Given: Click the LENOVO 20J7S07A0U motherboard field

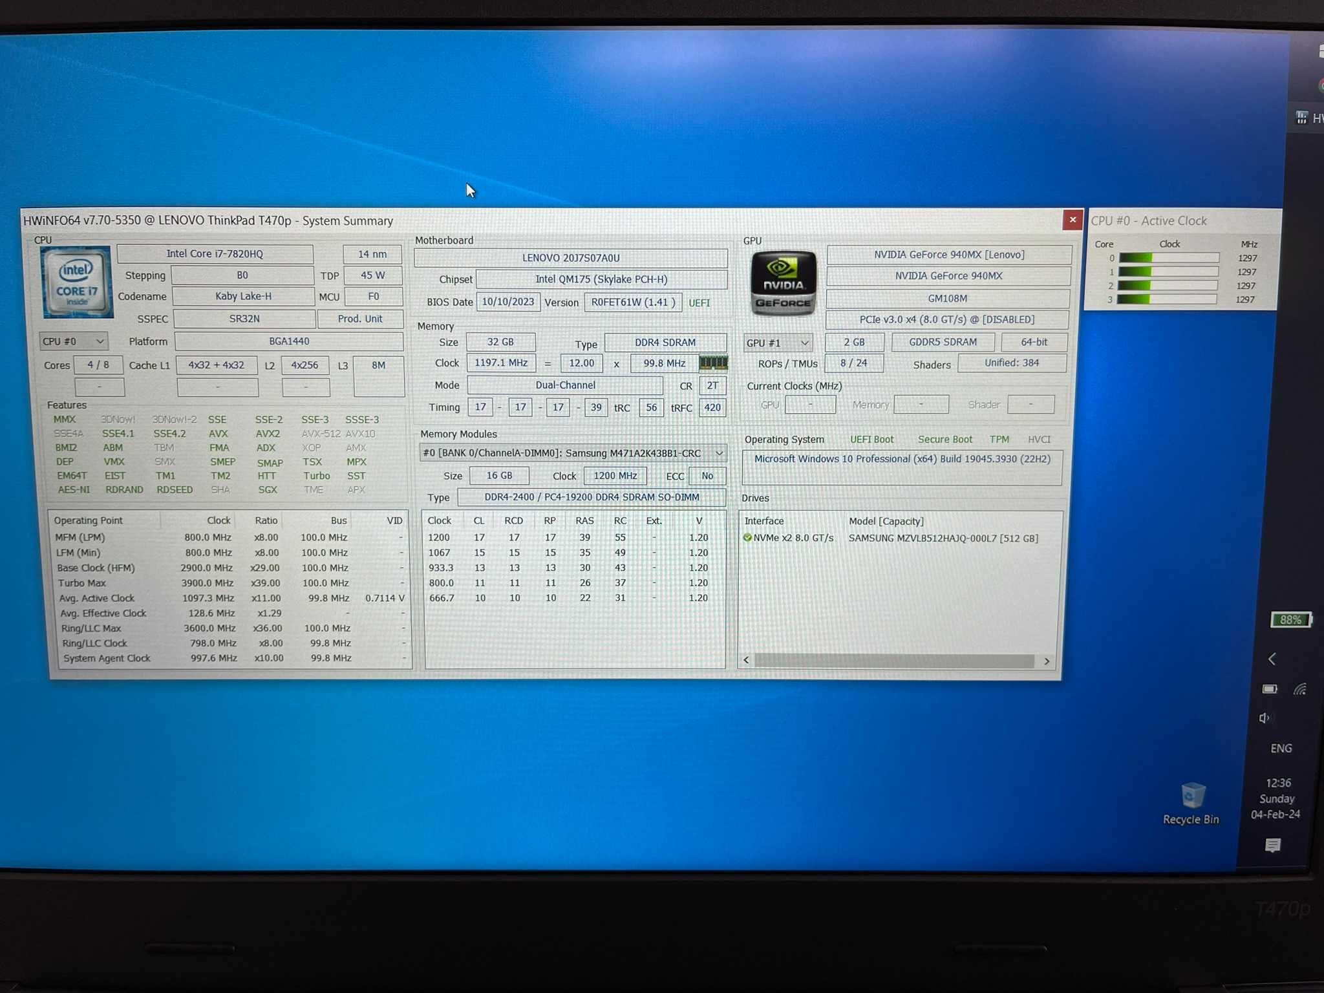Looking at the screenshot, I should click(x=571, y=258).
